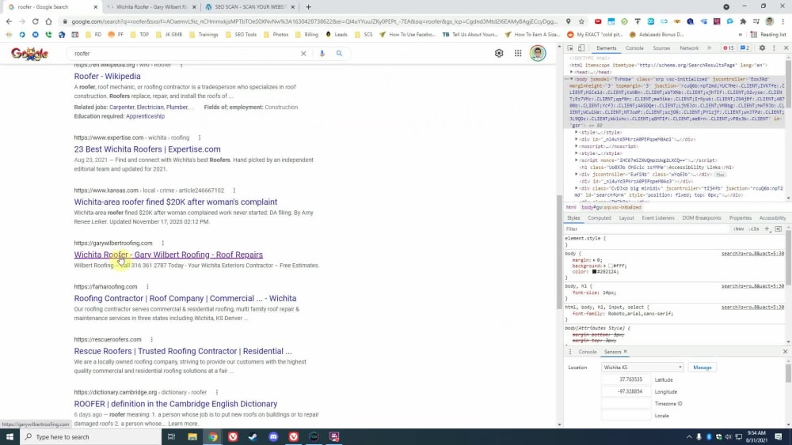This screenshot has width=792, height=445.
Task: Open the #202124 color swatch
Action: point(595,272)
